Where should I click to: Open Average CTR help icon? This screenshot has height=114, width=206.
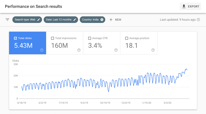[116, 50]
